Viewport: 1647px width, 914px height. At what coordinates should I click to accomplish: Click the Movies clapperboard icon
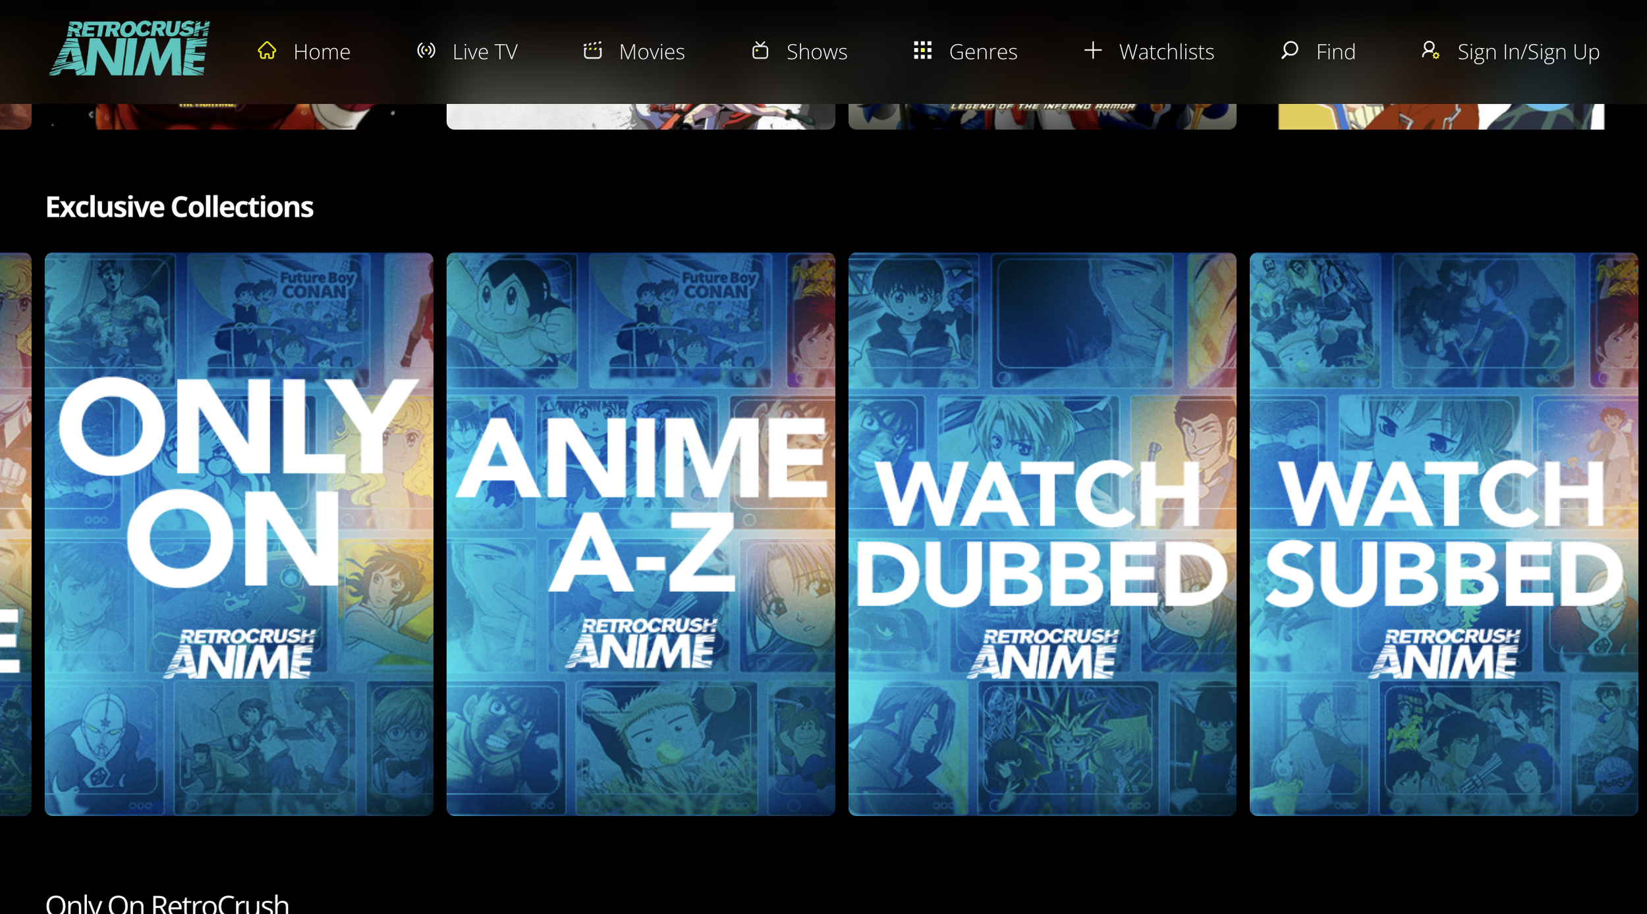pos(592,49)
